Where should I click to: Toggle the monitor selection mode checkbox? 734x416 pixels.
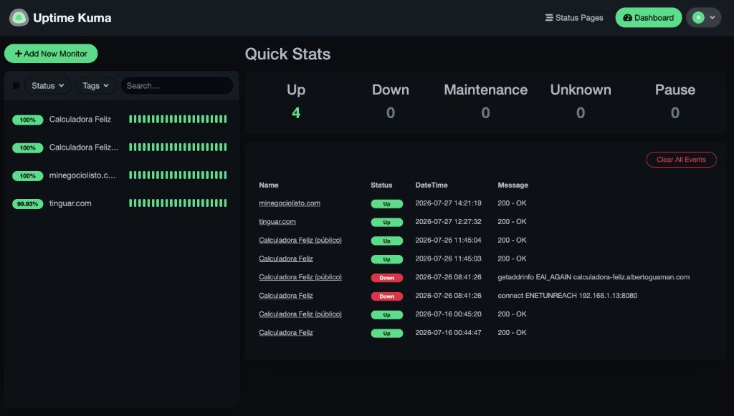(x=16, y=85)
